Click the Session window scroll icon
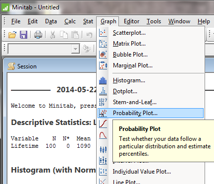The image size is (214, 184). pyautogui.click(x=11, y=66)
